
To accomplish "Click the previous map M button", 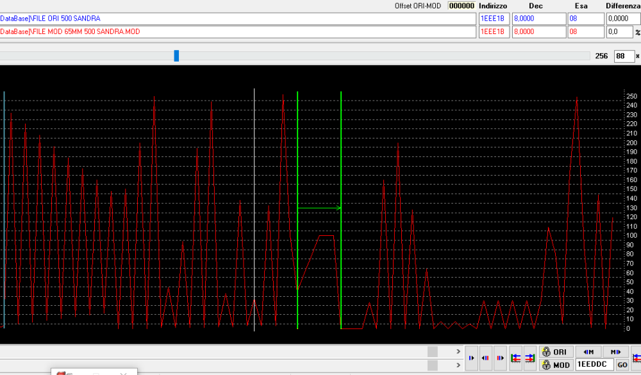I will 588,352.
